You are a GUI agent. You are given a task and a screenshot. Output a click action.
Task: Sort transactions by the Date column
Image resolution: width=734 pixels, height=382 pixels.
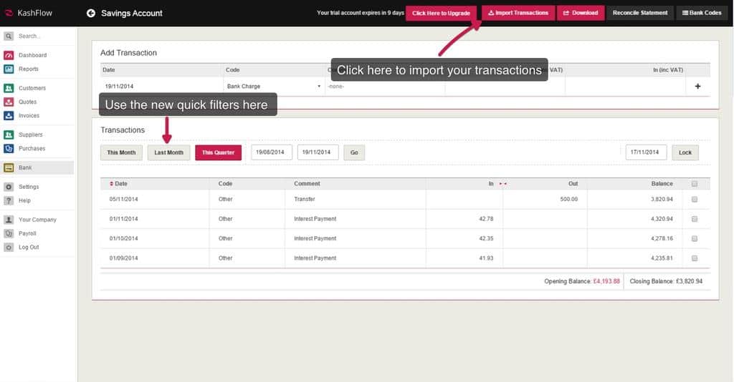[x=118, y=184]
